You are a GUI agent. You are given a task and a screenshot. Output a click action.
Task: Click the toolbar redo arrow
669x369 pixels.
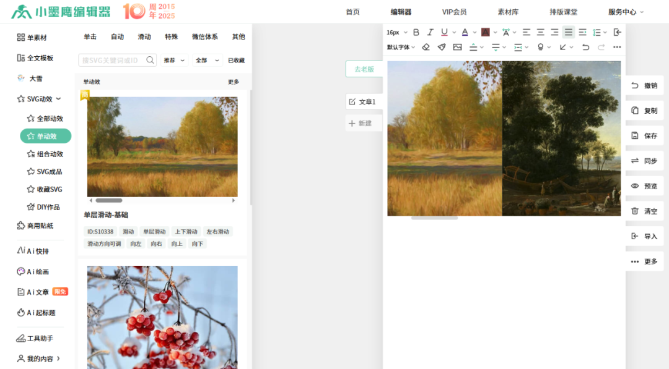pyautogui.click(x=601, y=47)
